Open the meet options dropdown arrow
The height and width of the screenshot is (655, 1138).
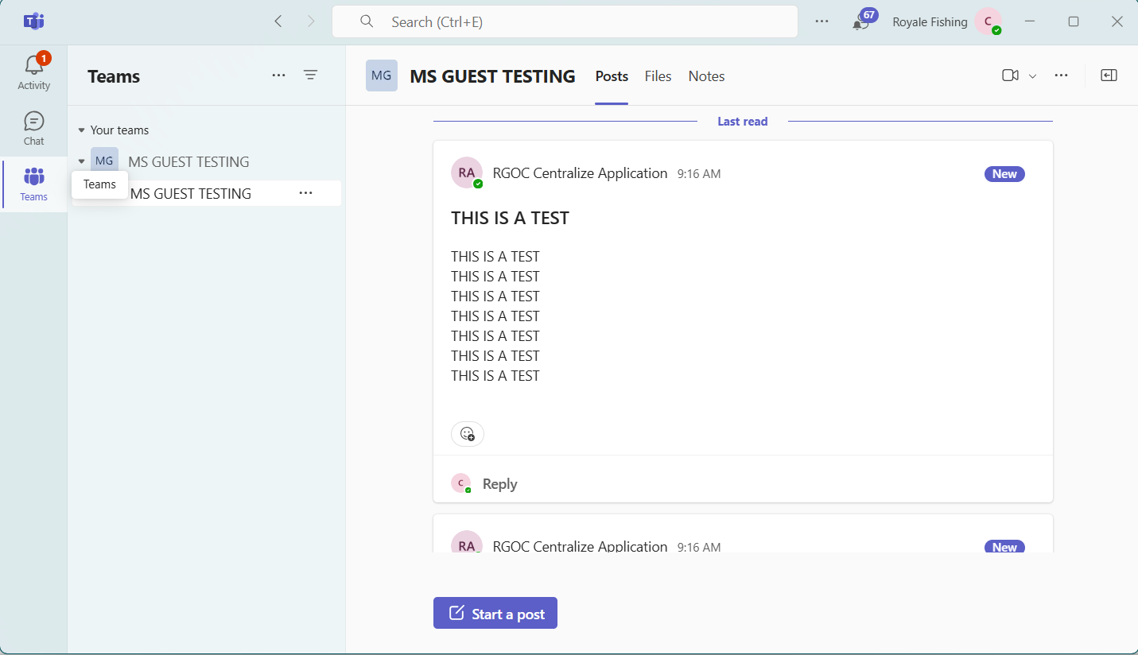pyautogui.click(x=1033, y=76)
